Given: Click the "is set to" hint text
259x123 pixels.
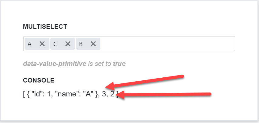Looking at the screenshot, I should tap(99, 63).
